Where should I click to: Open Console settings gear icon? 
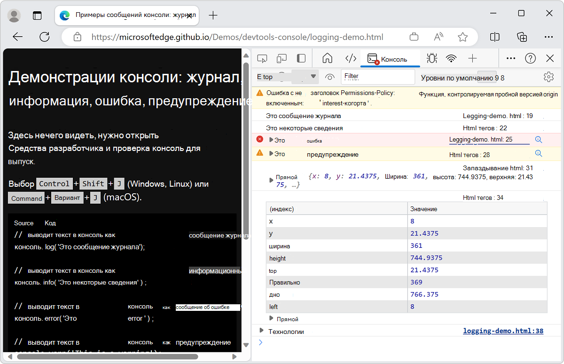pyautogui.click(x=548, y=77)
